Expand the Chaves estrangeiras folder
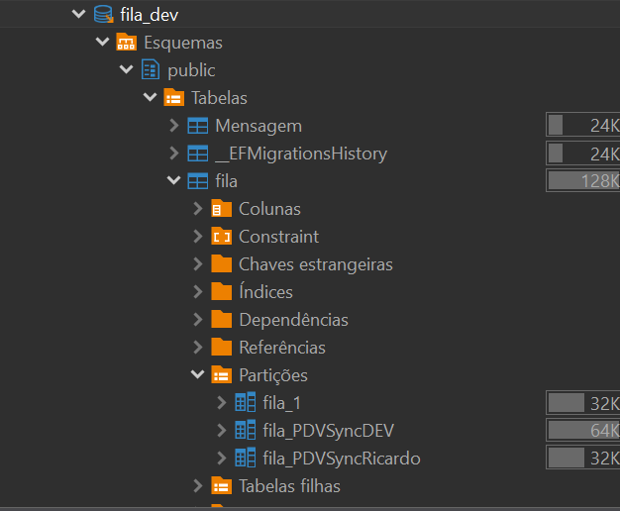 [198, 264]
